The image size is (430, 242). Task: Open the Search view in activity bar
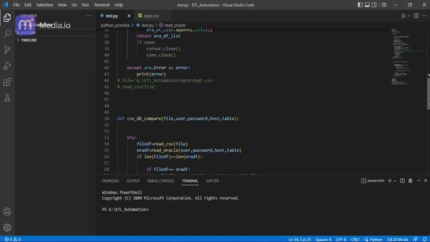tap(7, 34)
